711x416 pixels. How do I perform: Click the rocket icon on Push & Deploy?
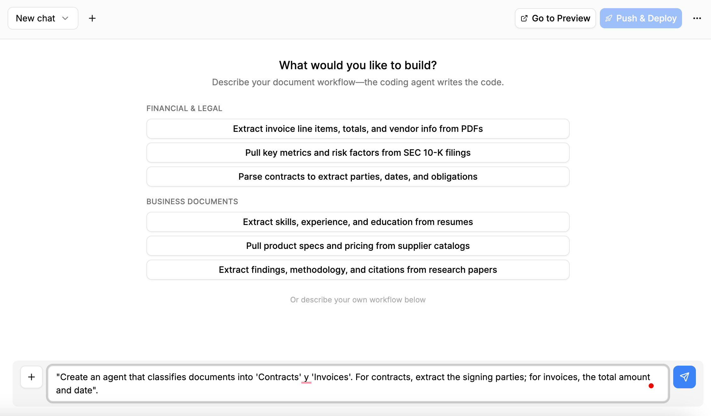pyautogui.click(x=609, y=18)
